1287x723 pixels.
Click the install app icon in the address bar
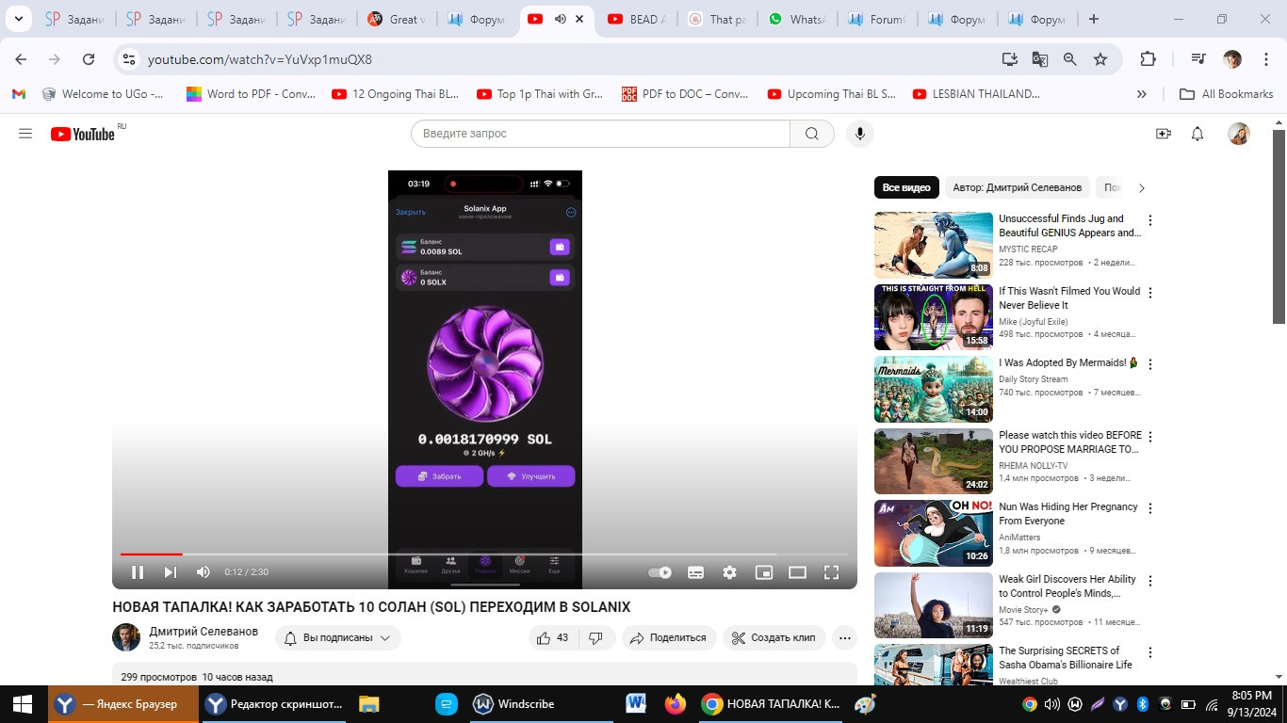click(1010, 59)
